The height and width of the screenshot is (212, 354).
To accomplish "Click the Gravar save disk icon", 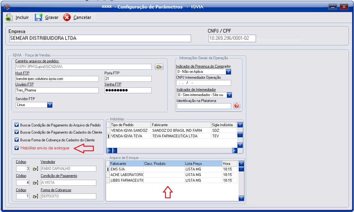I will click(x=39, y=17).
